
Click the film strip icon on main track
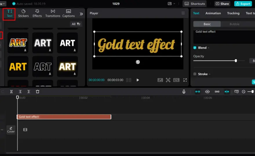point(25,130)
